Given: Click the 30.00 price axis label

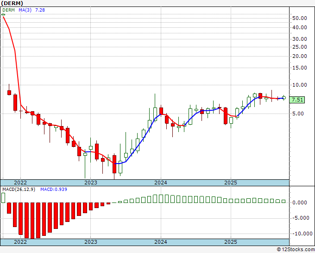Looking at the screenshot, I should click(x=300, y=39).
